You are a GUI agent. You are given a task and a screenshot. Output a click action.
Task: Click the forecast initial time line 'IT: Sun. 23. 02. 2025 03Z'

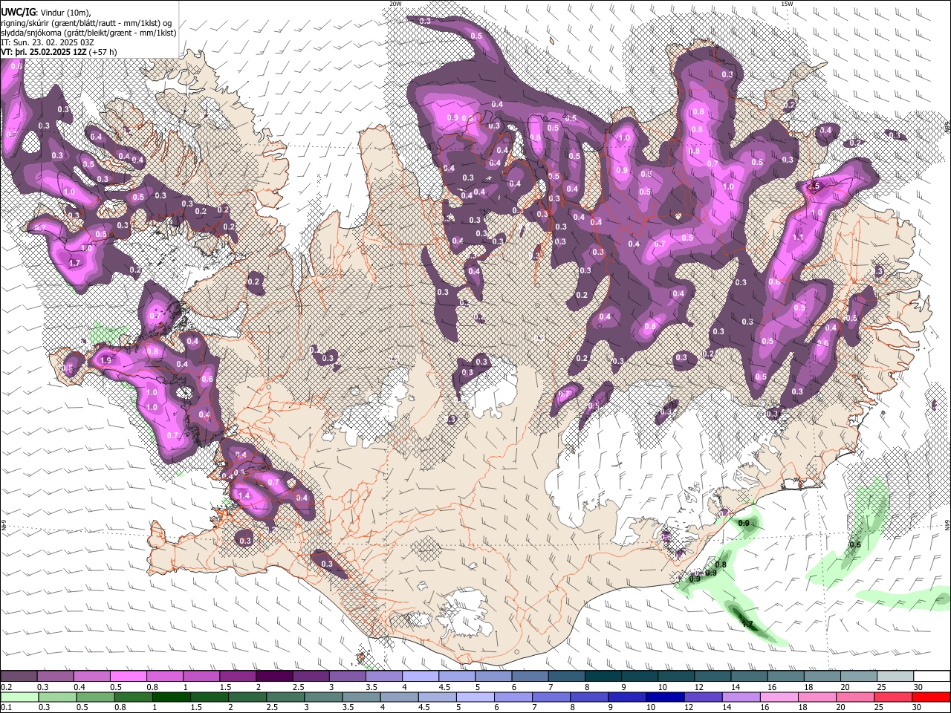[x=48, y=42]
